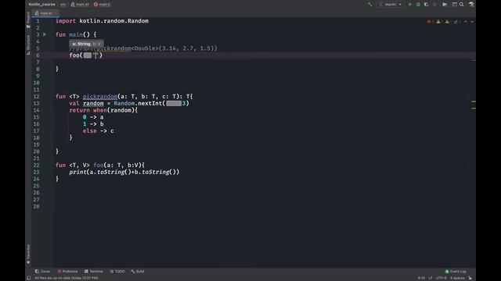This screenshot has height=281, width=501.
Task: Click the red error indicator in editor corner
Action: 430,22
